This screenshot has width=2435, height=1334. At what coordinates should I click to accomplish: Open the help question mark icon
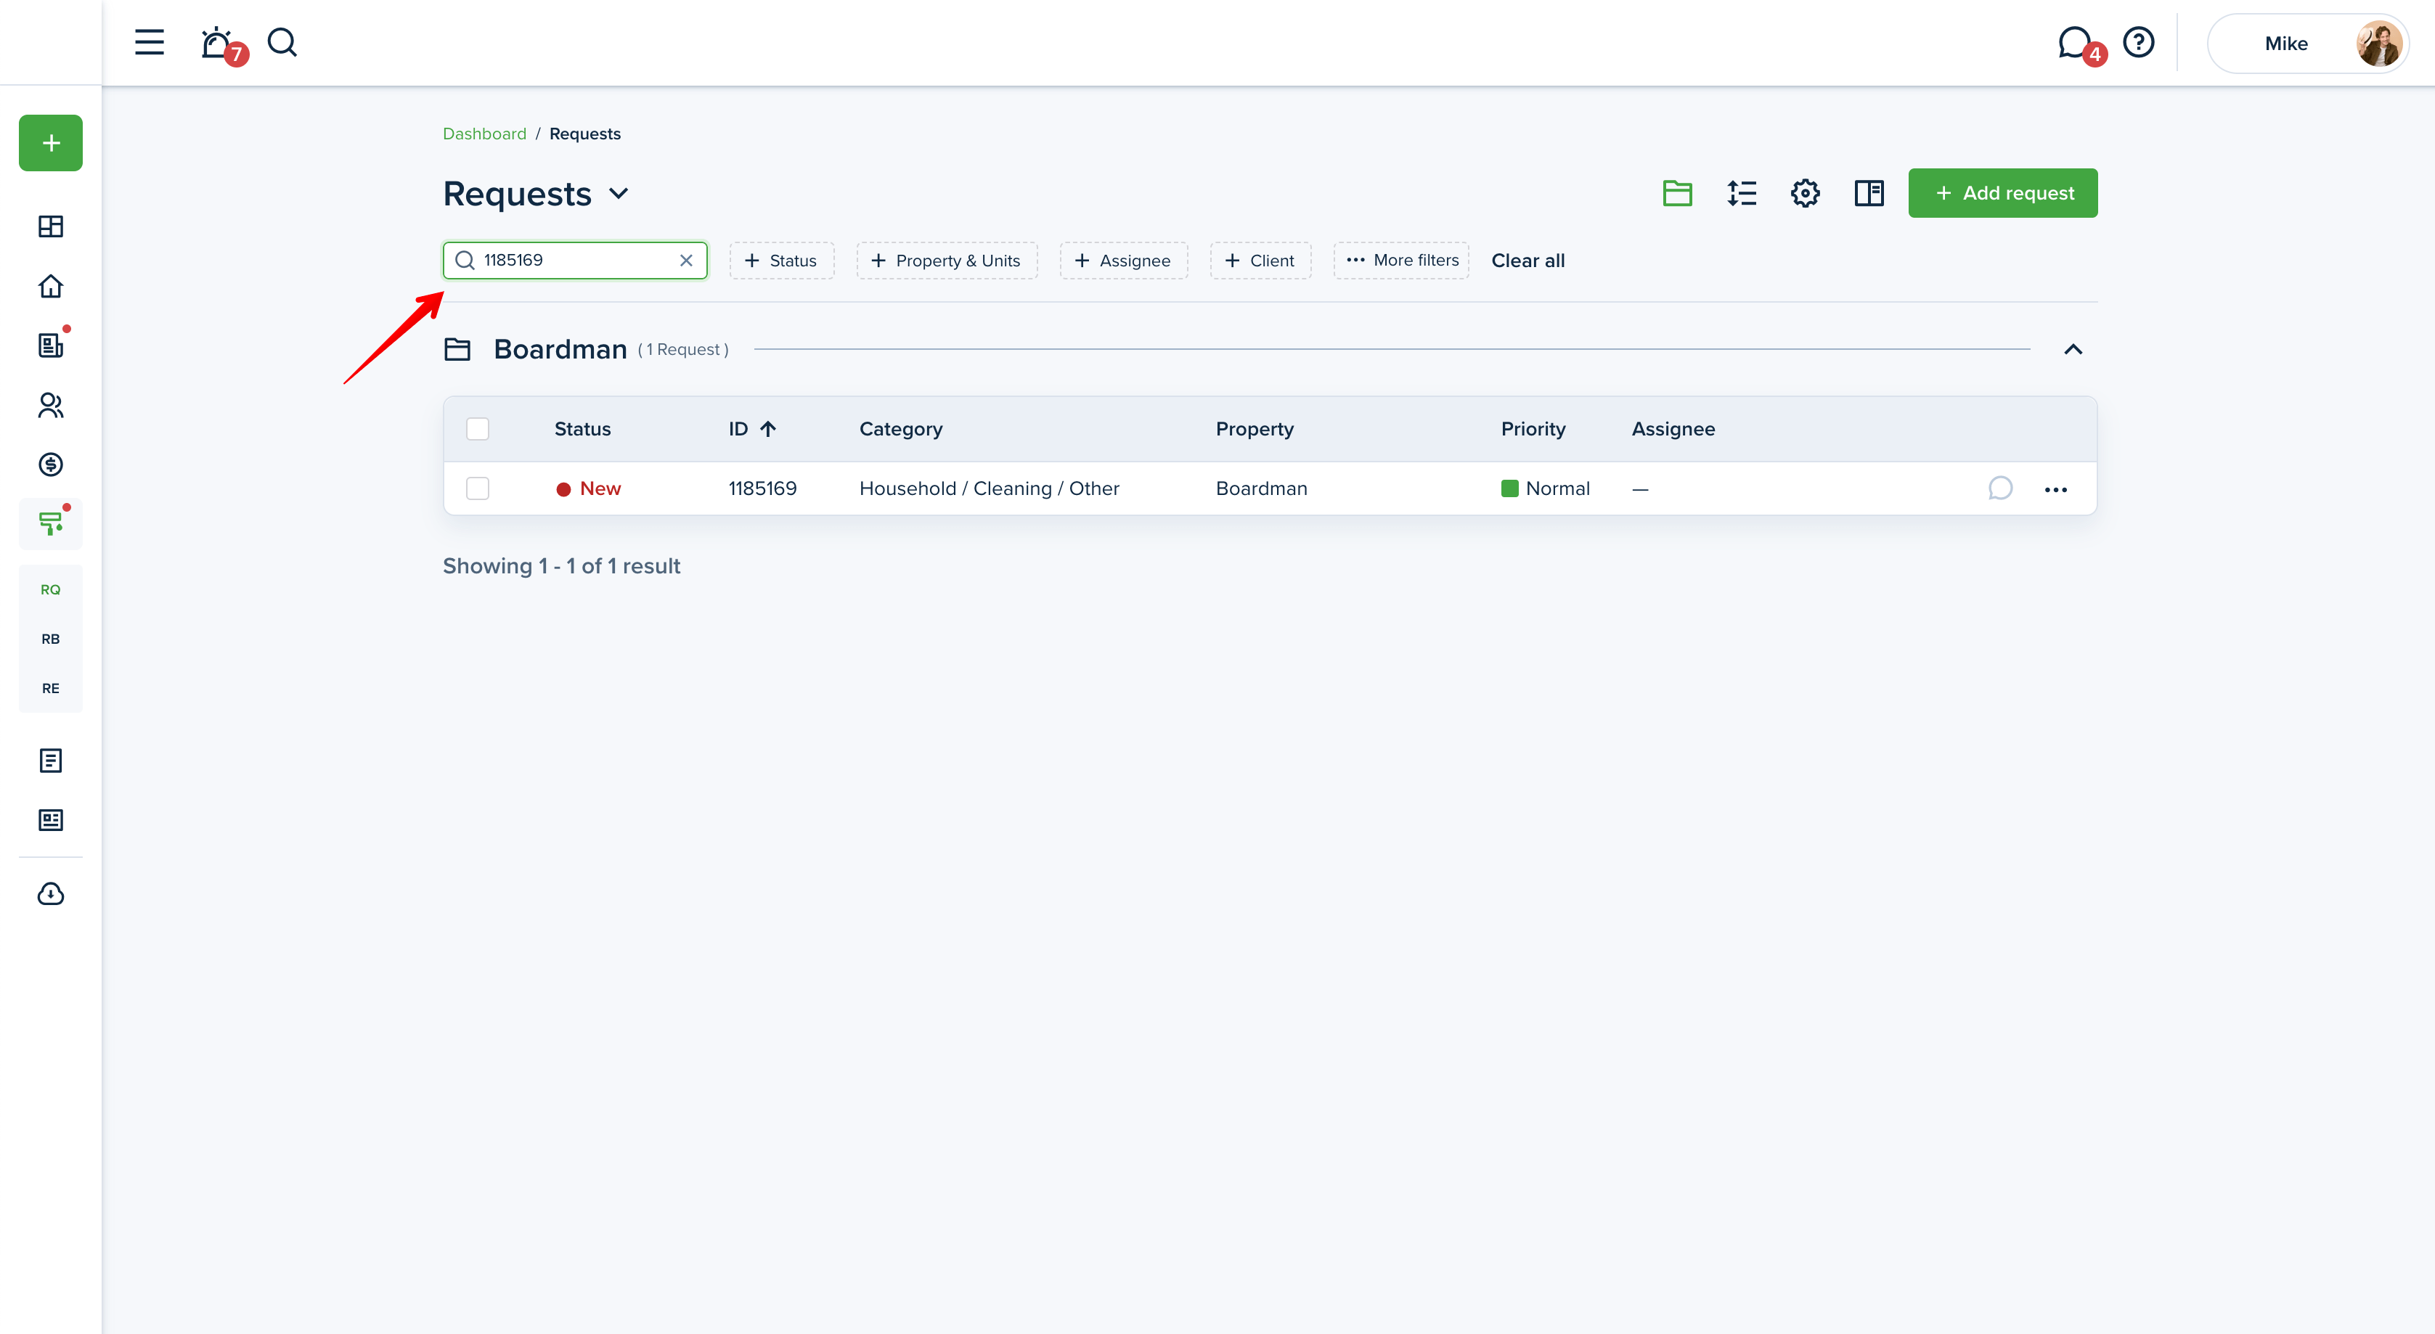[2138, 43]
